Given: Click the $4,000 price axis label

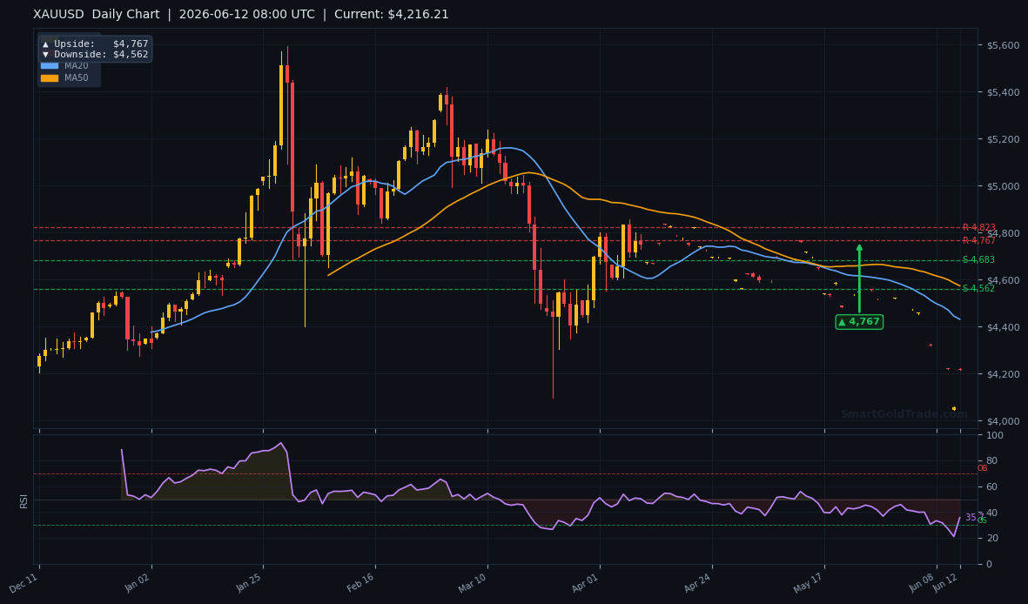Looking at the screenshot, I should coord(1003,421).
